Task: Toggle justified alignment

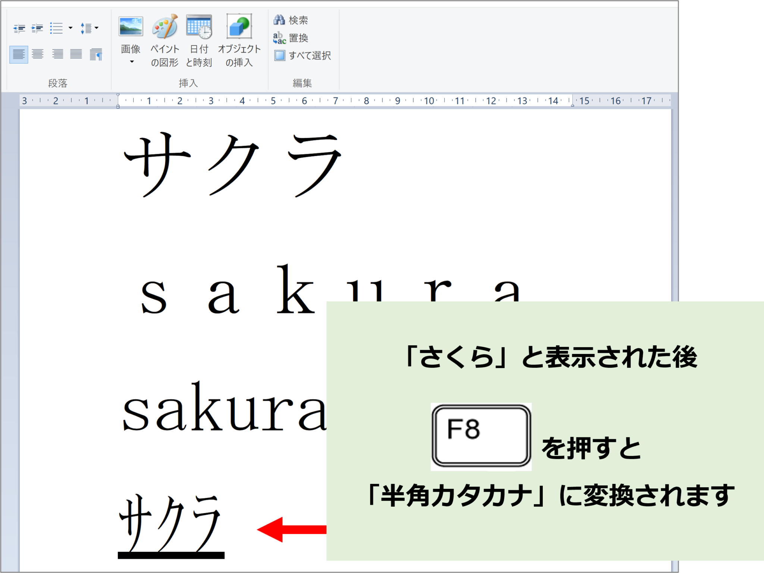Action: [x=76, y=53]
